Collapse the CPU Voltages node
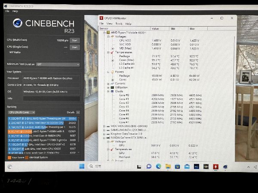Screen dimensions: 258x193 tap(108, 36)
